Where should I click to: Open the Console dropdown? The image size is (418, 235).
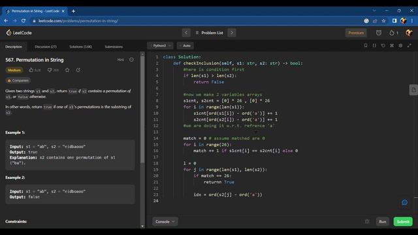(165, 222)
